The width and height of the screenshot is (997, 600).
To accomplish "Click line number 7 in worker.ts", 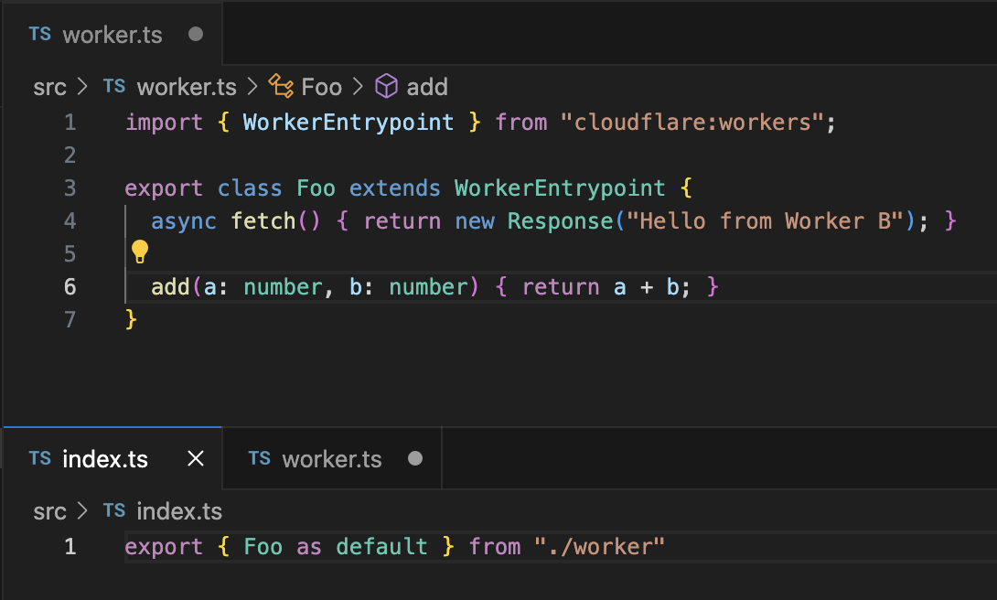I will point(70,320).
